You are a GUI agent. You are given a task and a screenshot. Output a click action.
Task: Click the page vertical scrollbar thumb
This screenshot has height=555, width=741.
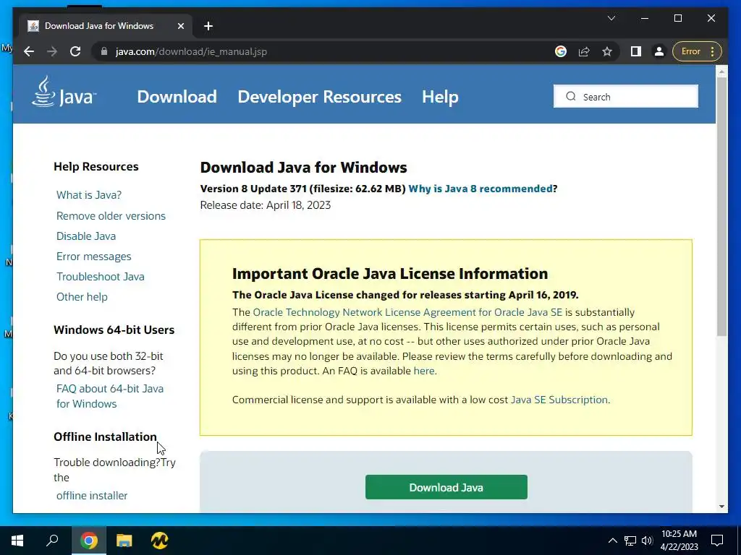pyautogui.click(x=721, y=206)
